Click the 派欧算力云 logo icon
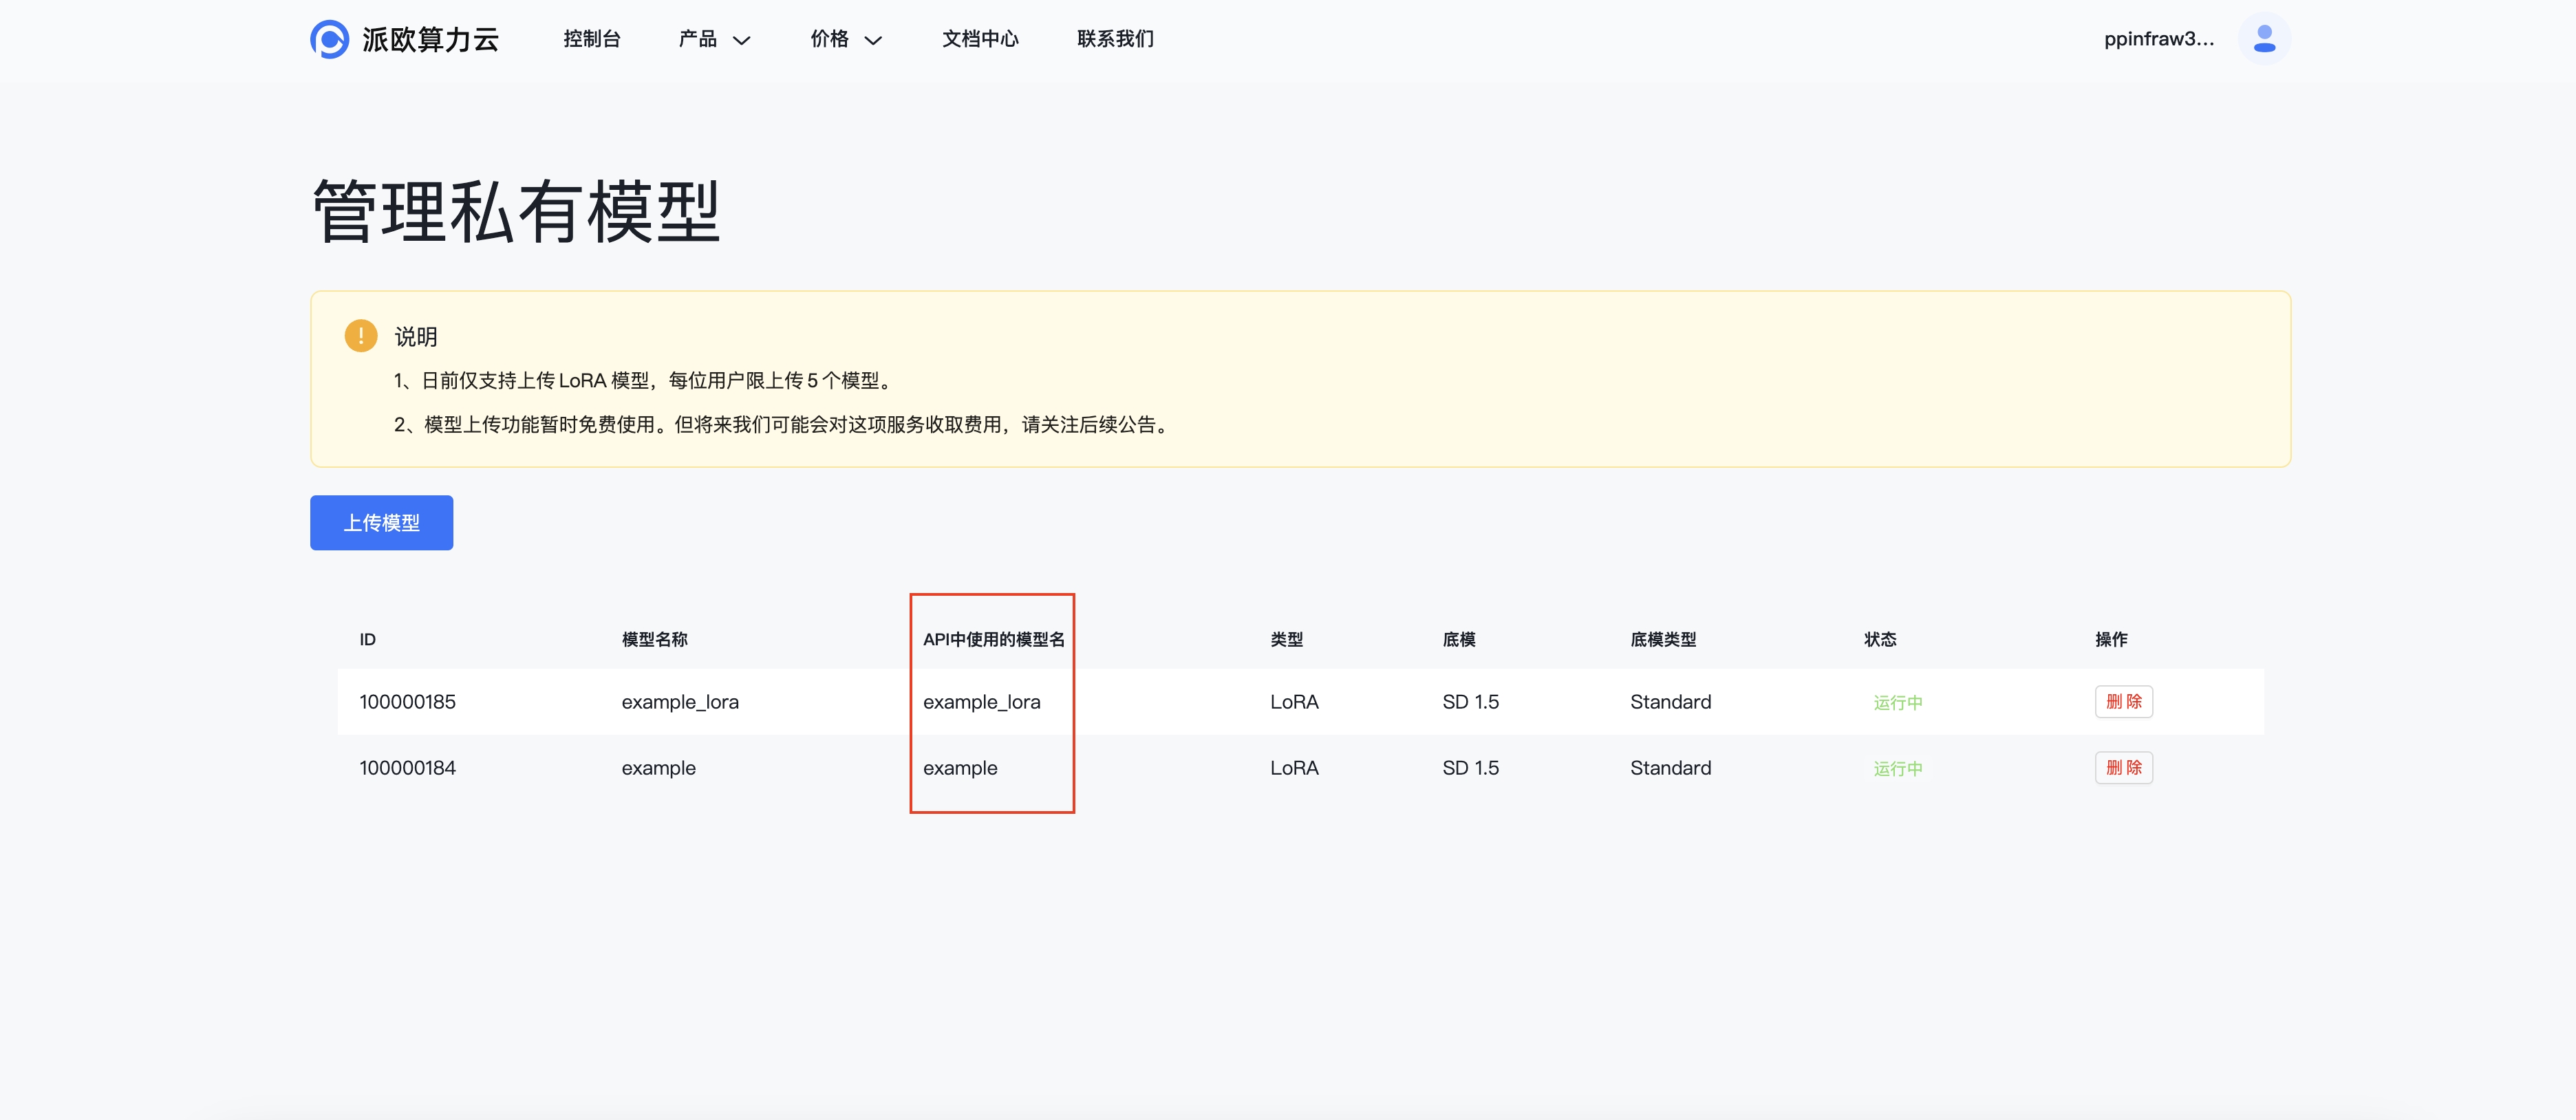This screenshot has height=1120, width=2576. pyautogui.click(x=329, y=39)
